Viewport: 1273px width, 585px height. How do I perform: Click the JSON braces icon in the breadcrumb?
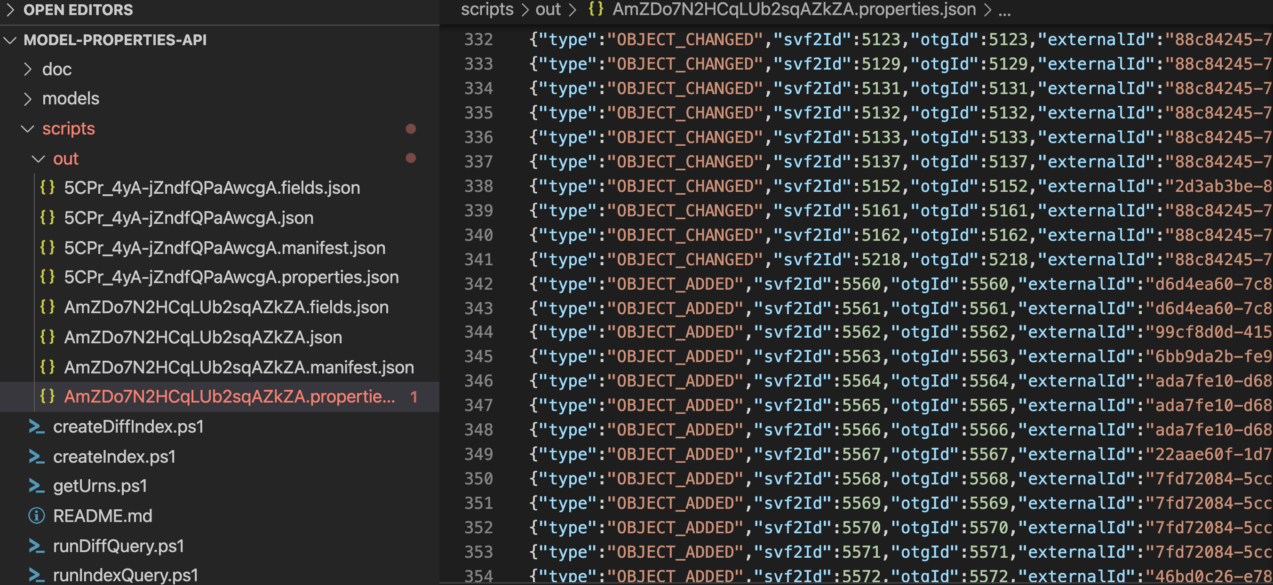[596, 9]
